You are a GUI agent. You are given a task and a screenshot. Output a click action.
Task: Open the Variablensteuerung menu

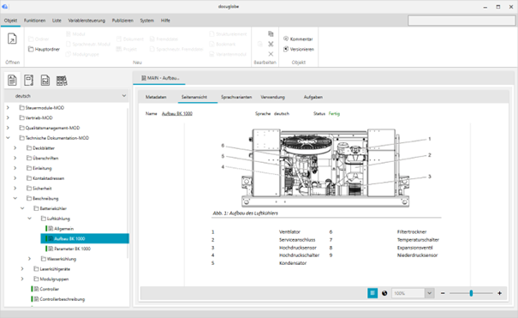click(x=86, y=21)
